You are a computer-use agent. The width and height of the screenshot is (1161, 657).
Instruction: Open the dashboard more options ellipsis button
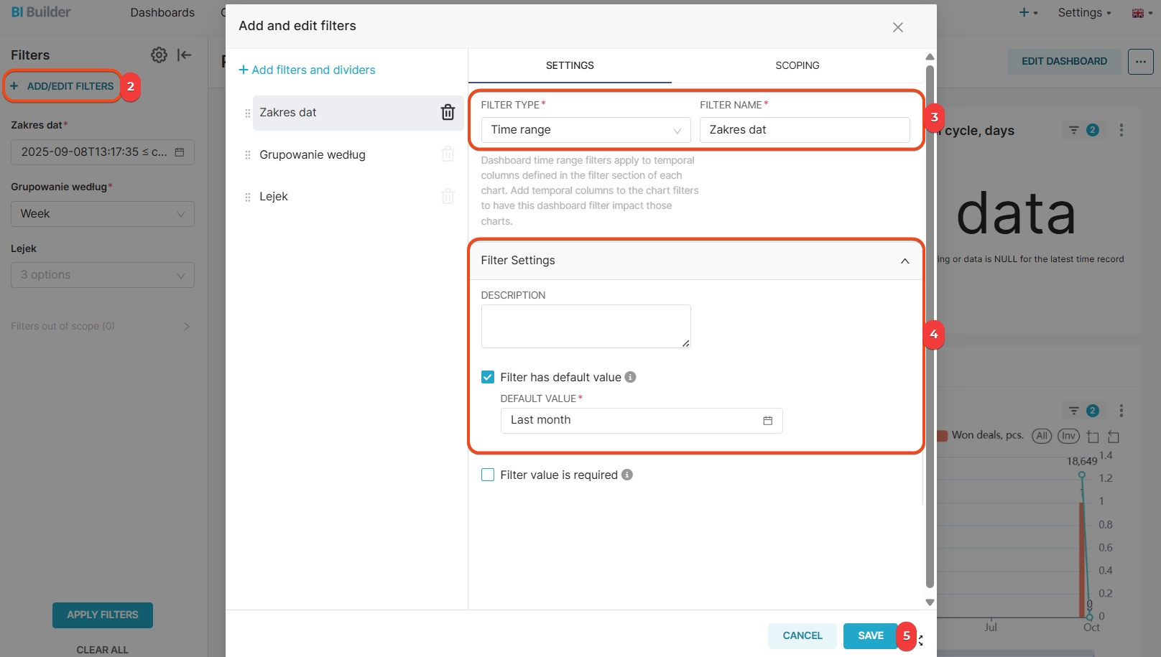[x=1140, y=62]
